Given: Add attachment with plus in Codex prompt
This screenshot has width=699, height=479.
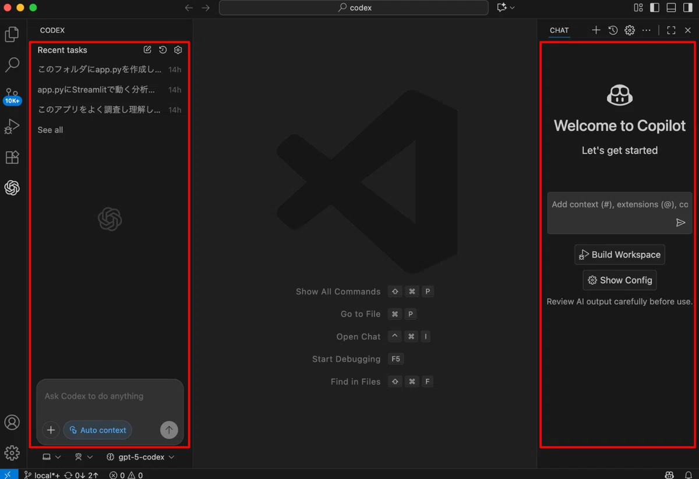Looking at the screenshot, I should coord(51,430).
